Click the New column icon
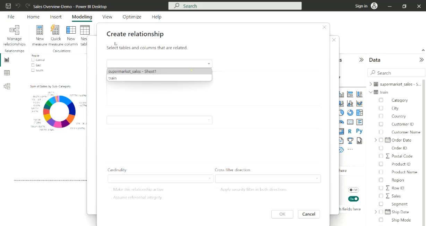 [71, 30]
